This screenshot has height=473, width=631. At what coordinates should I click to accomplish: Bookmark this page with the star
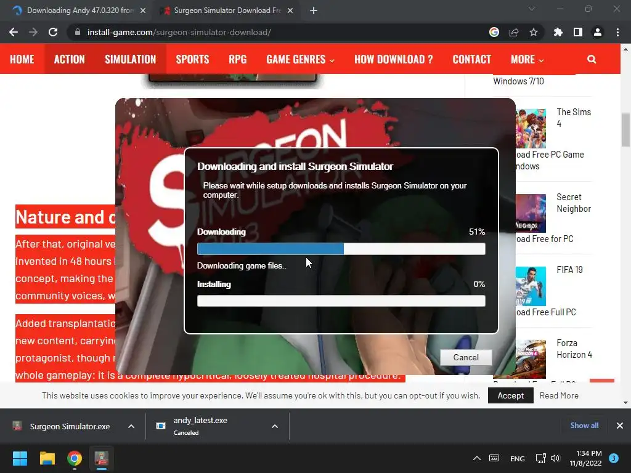tap(534, 32)
